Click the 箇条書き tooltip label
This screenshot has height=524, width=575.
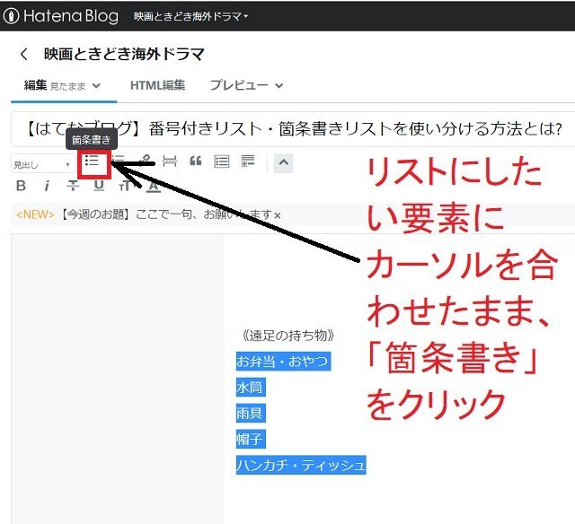pos(92,139)
